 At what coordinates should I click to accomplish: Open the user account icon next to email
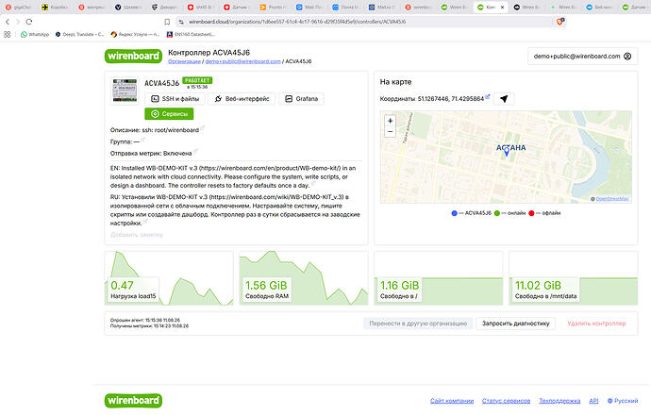pyautogui.click(x=627, y=56)
